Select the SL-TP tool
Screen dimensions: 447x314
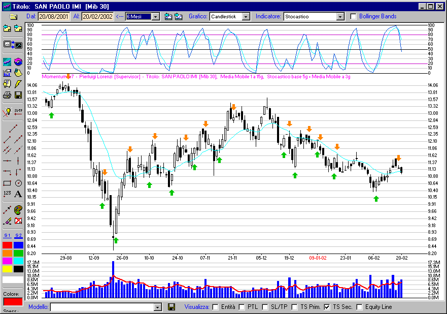pos(18,112)
